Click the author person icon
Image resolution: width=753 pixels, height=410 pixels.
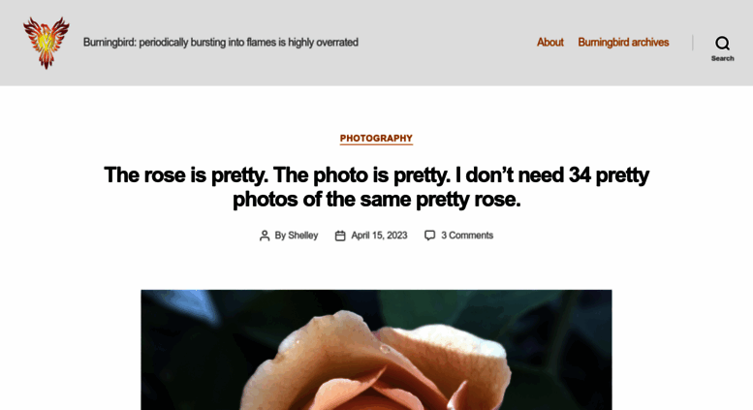coord(265,236)
